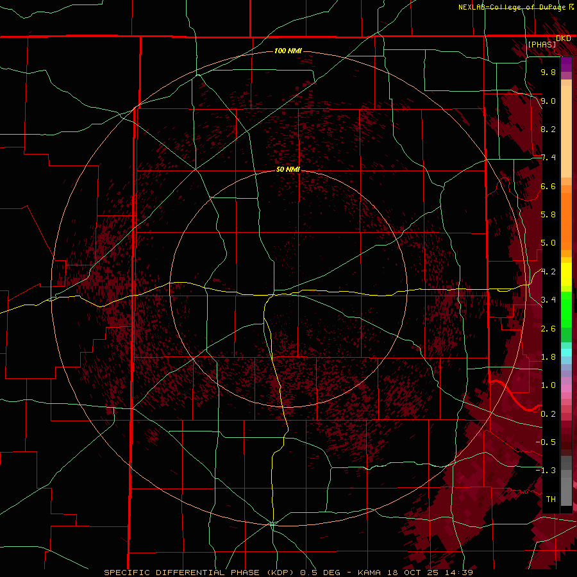Viewport: 577px width, 577px height.
Task: Click the 100 NMI range ring label
Action: (288, 51)
